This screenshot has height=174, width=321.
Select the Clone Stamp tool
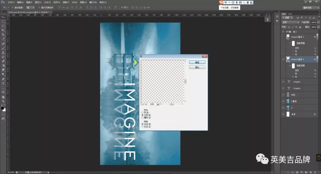coord(3,53)
